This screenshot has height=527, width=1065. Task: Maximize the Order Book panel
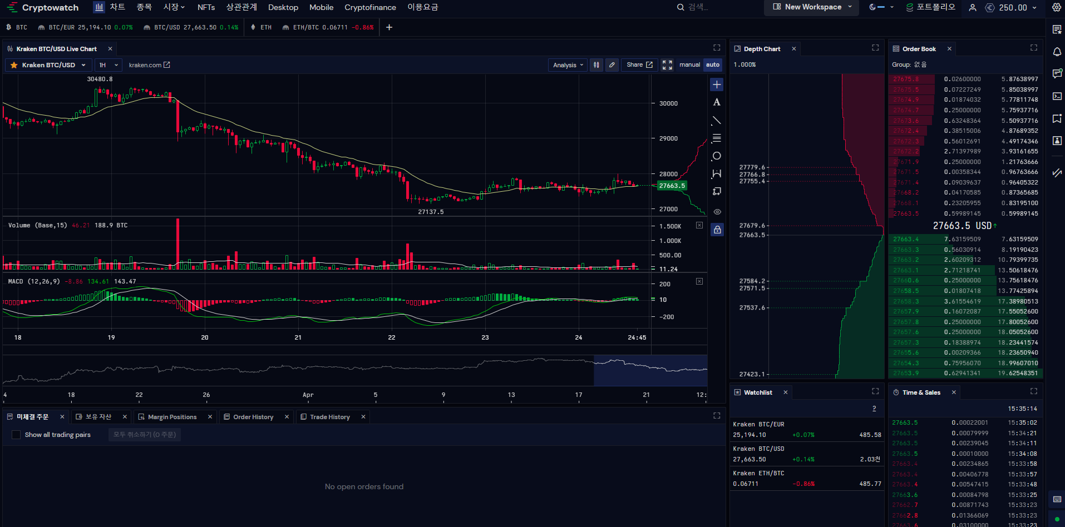(x=1034, y=48)
